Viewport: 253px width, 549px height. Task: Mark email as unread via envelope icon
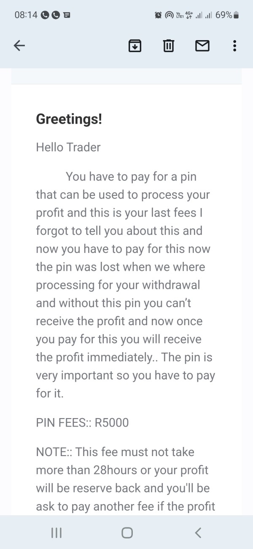[202, 46]
